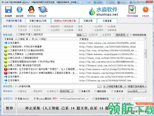154x116 pixels.
Task: Click the blue arrow icon beside the caigou.com.cn row
Action: 6,43
